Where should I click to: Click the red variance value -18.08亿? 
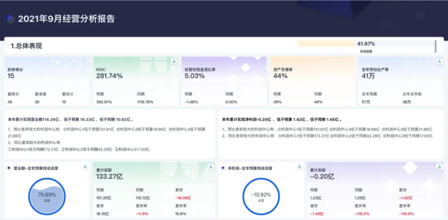[183, 198]
